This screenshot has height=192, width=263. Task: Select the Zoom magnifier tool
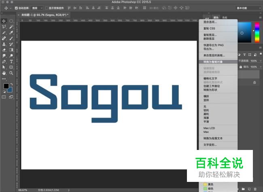tap(11, 73)
